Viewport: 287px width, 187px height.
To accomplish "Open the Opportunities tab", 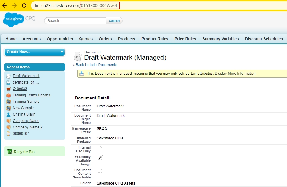I will 60,39.
